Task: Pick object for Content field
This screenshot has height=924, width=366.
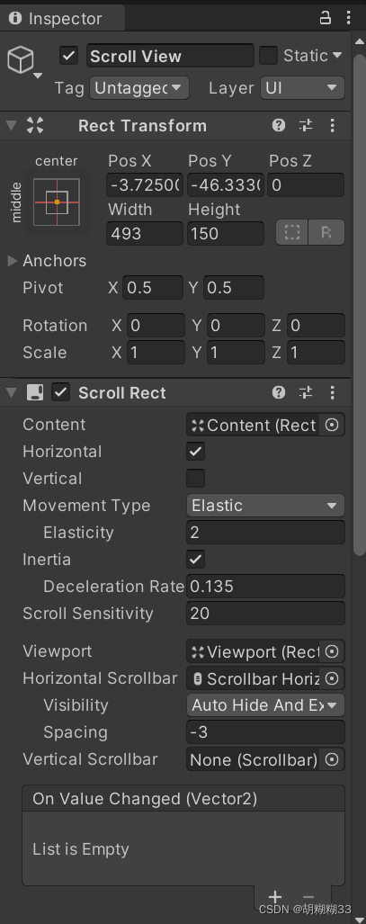Action: (333, 425)
